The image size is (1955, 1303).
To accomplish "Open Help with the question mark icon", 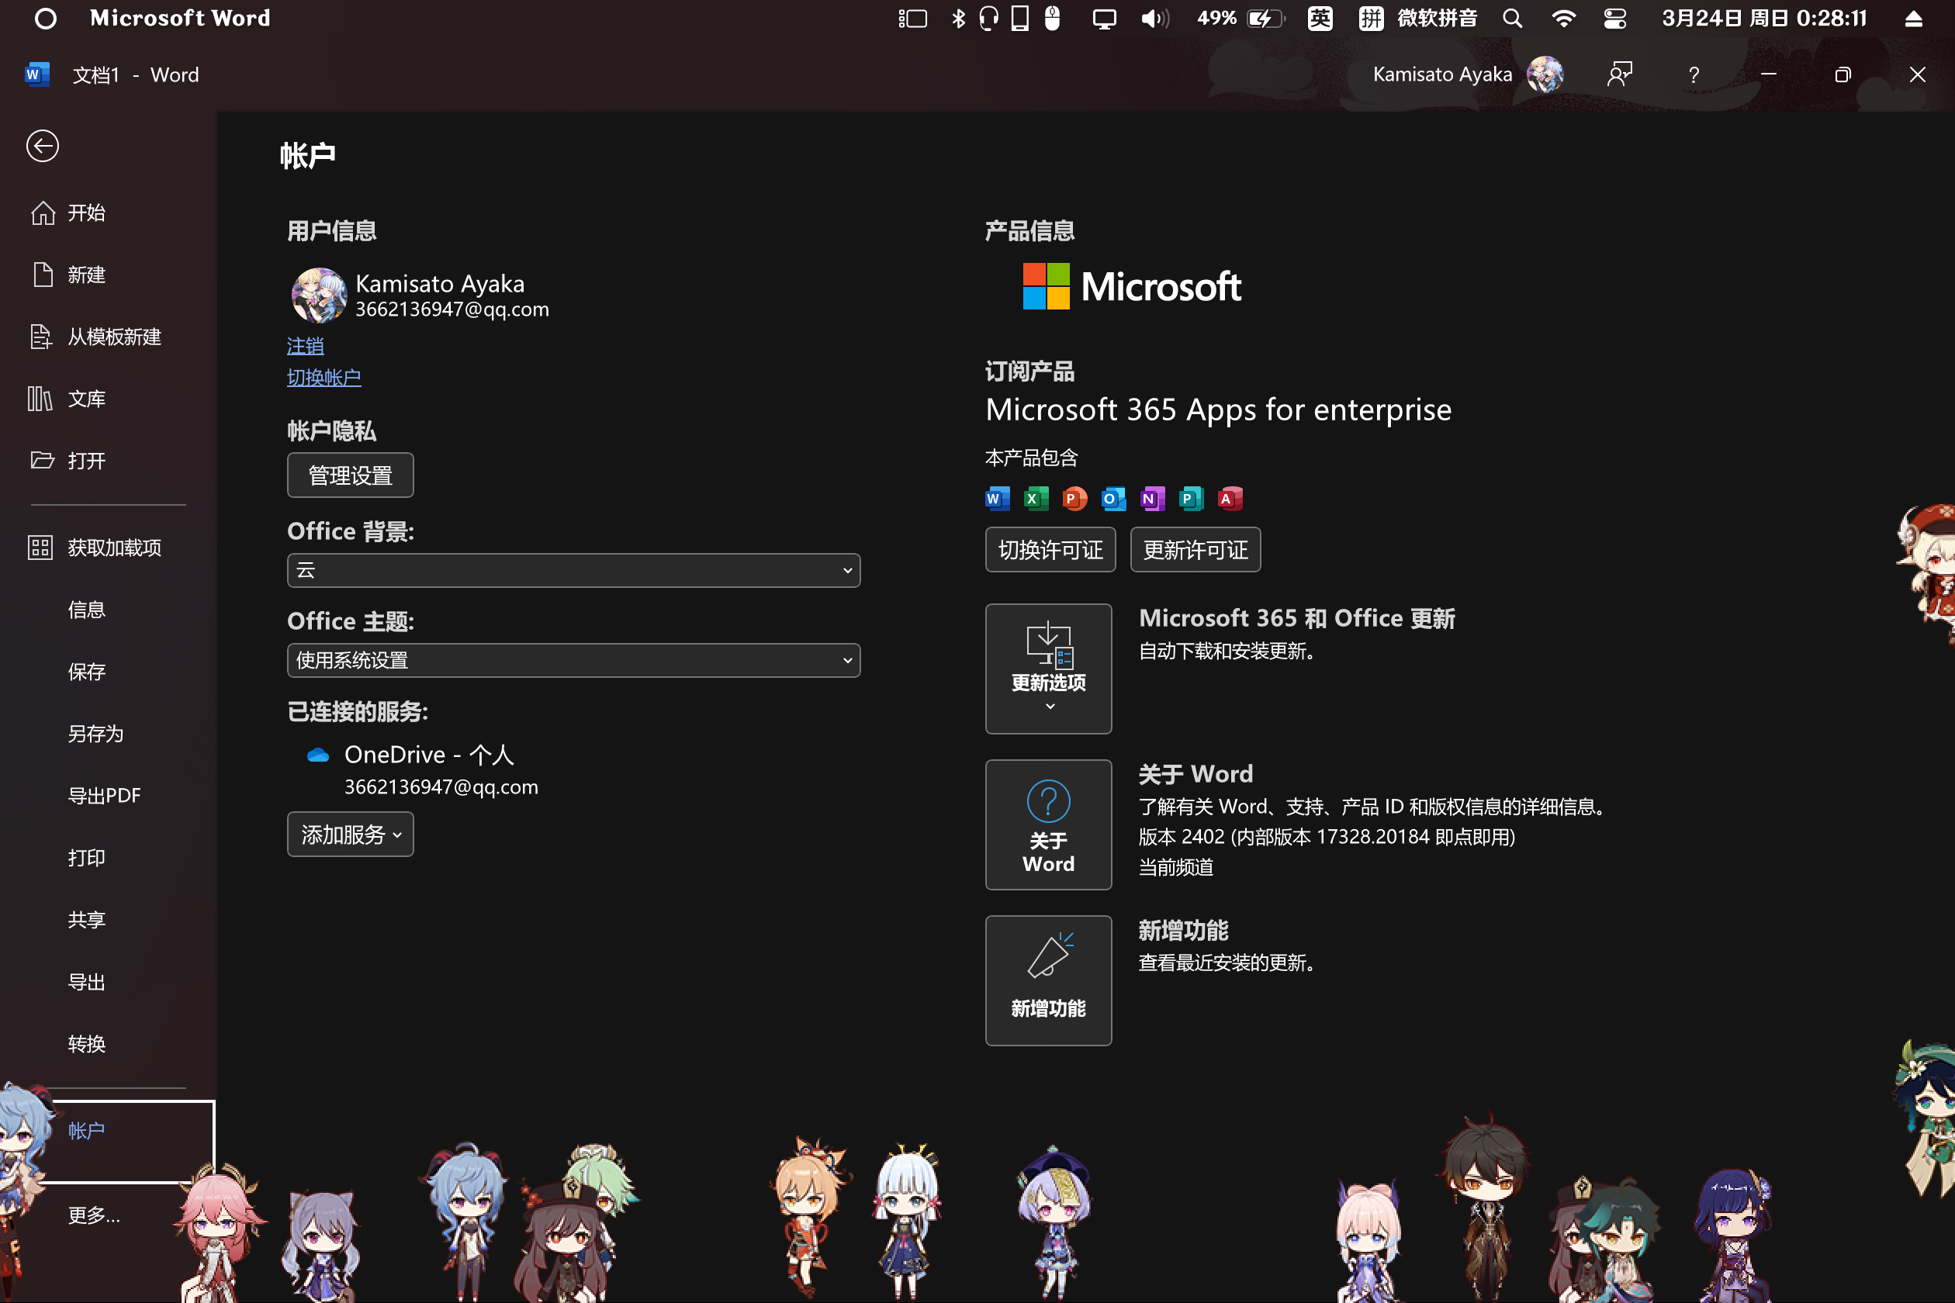I will tap(1694, 74).
